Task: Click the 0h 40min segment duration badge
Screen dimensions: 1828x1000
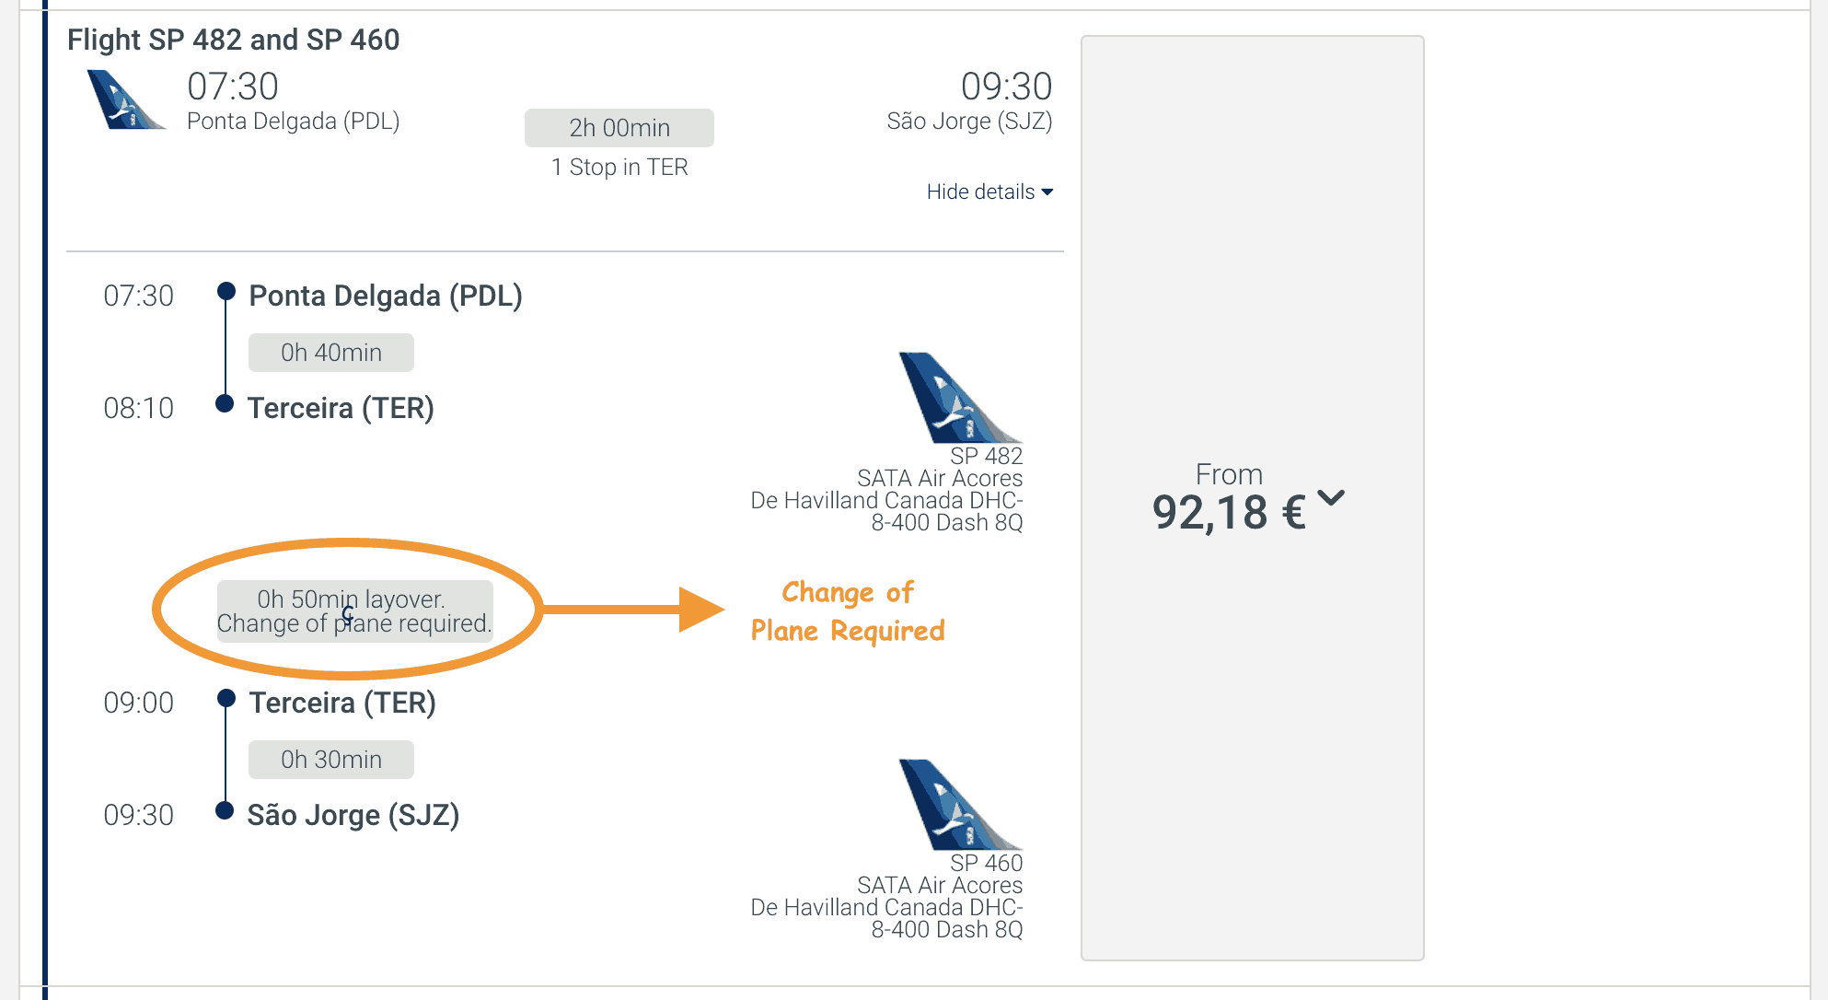Action: click(331, 353)
